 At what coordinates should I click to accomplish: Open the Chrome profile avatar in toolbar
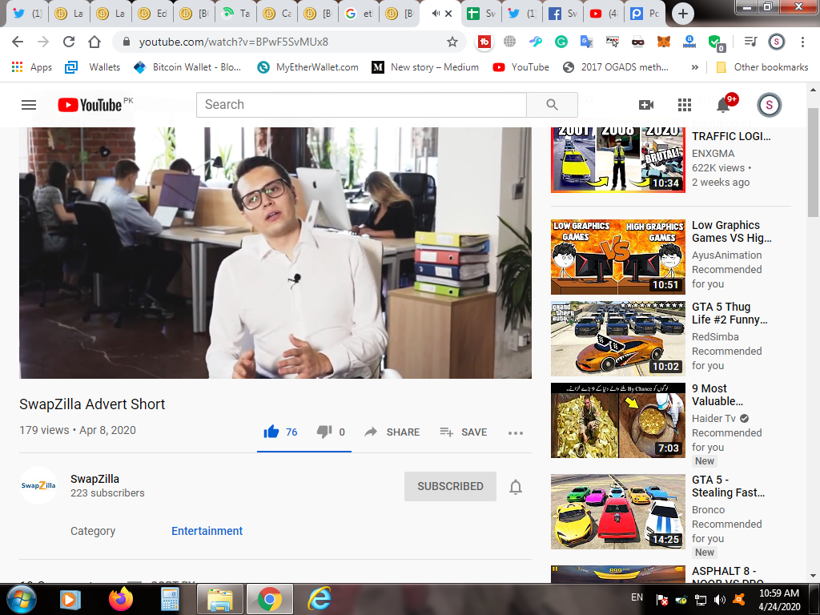776,42
